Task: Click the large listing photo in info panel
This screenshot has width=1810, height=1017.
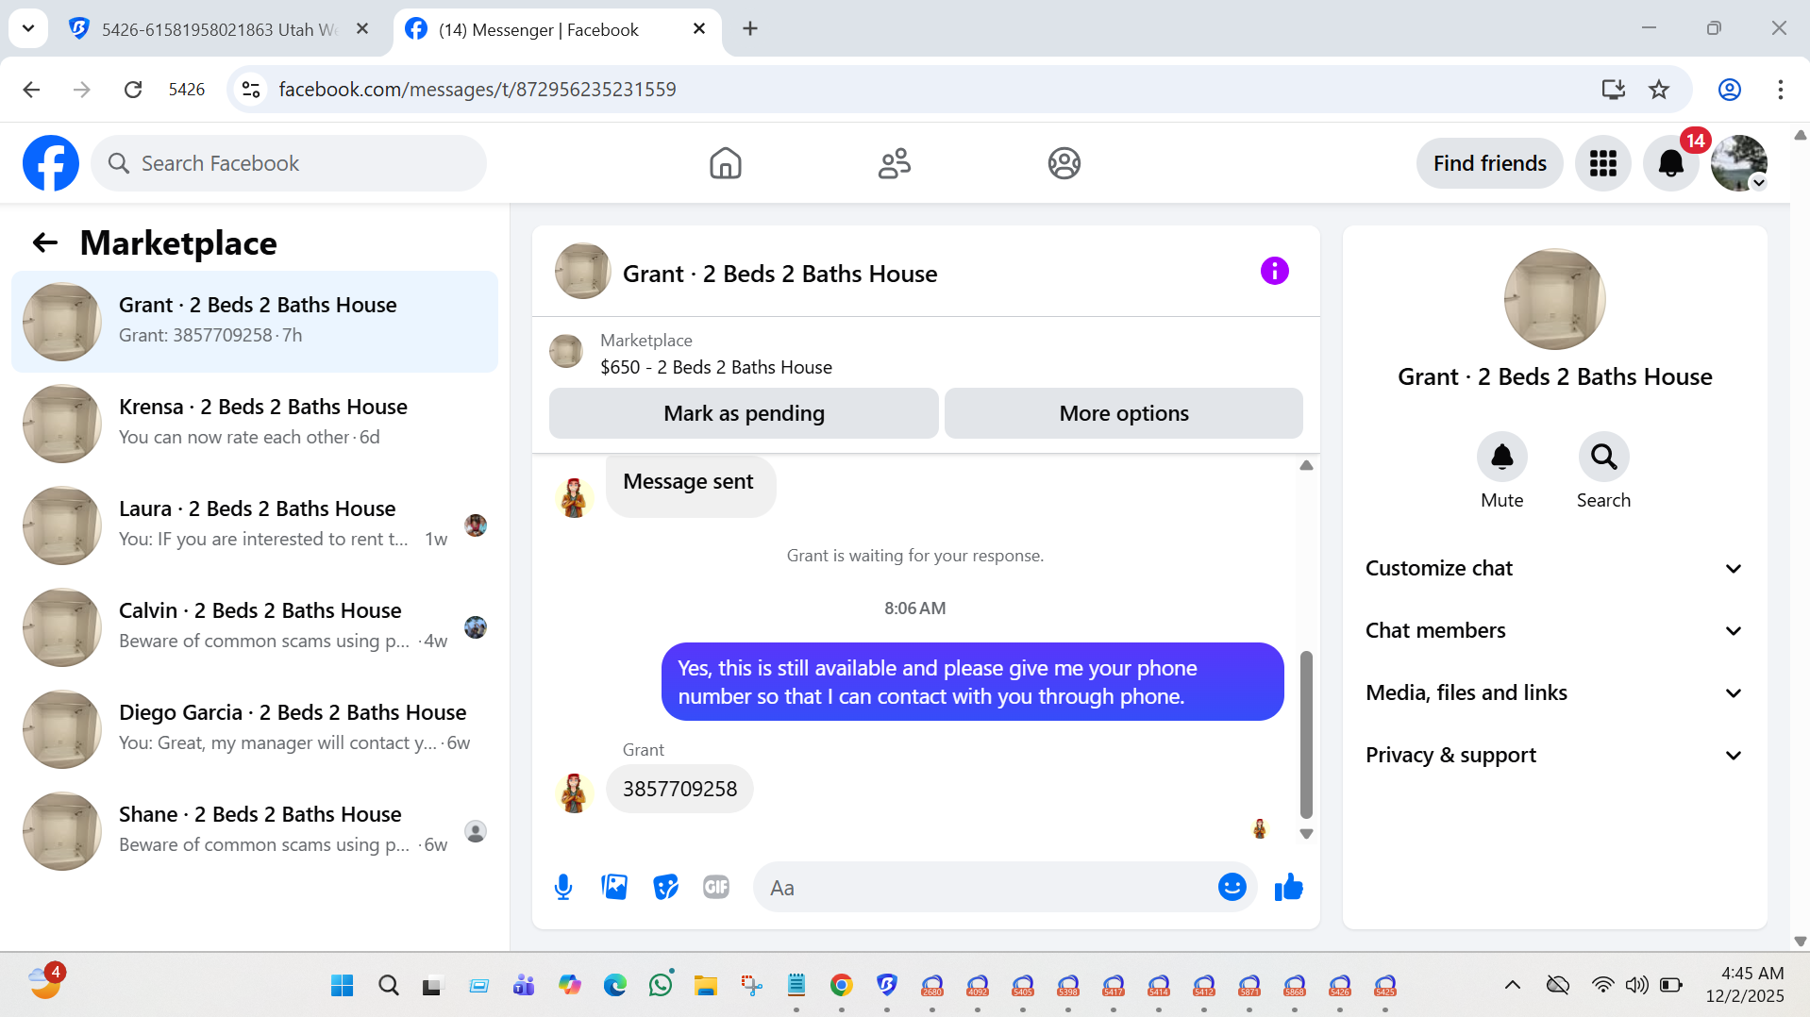Action: coord(1554,299)
